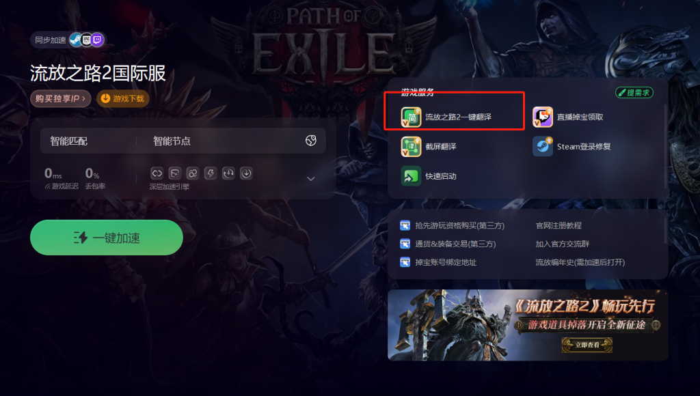Open Steam登录修复 login repair tool
This screenshot has width=700, height=396.
click(x=571, y=147)
